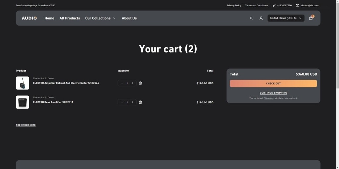This screenshot has width=339, height=169.
Task: Click the email envelope icon
Action: click(x=297, y=5)
